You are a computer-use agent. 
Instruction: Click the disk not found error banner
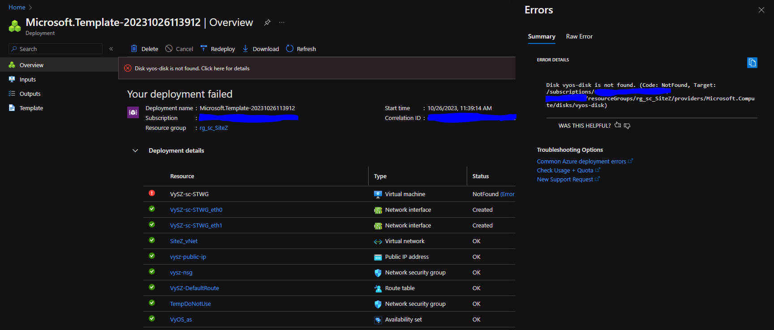pyautogui.click(x=317, y=68)
